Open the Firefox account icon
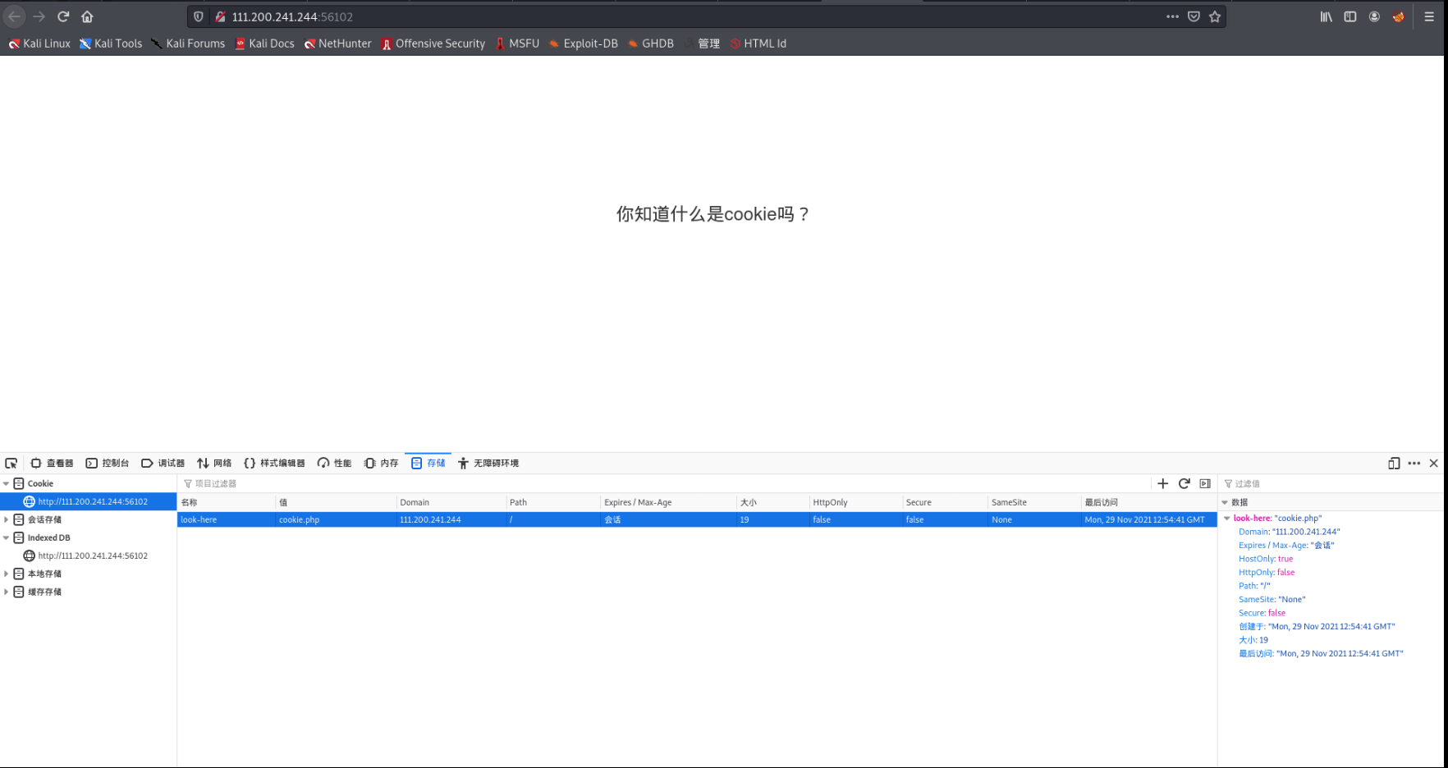 pyautogui.click(x=1374, y=16)
